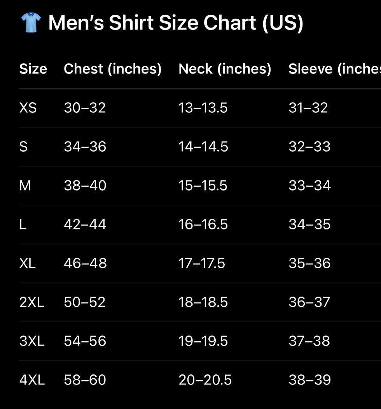Screen dimensions: 381x409
Task: Select the M size row label
Action: coord(25,185)
